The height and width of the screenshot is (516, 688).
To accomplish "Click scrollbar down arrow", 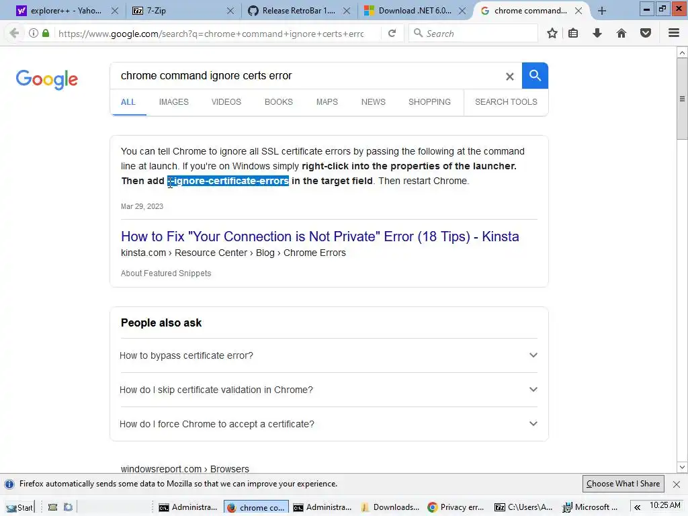I will [682, 468].
